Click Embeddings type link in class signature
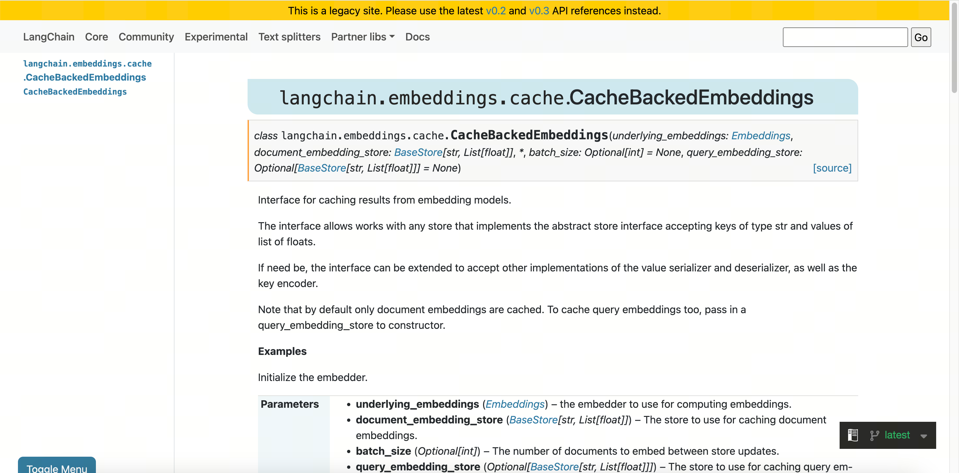The image size is (959, 473). (761, 136)
